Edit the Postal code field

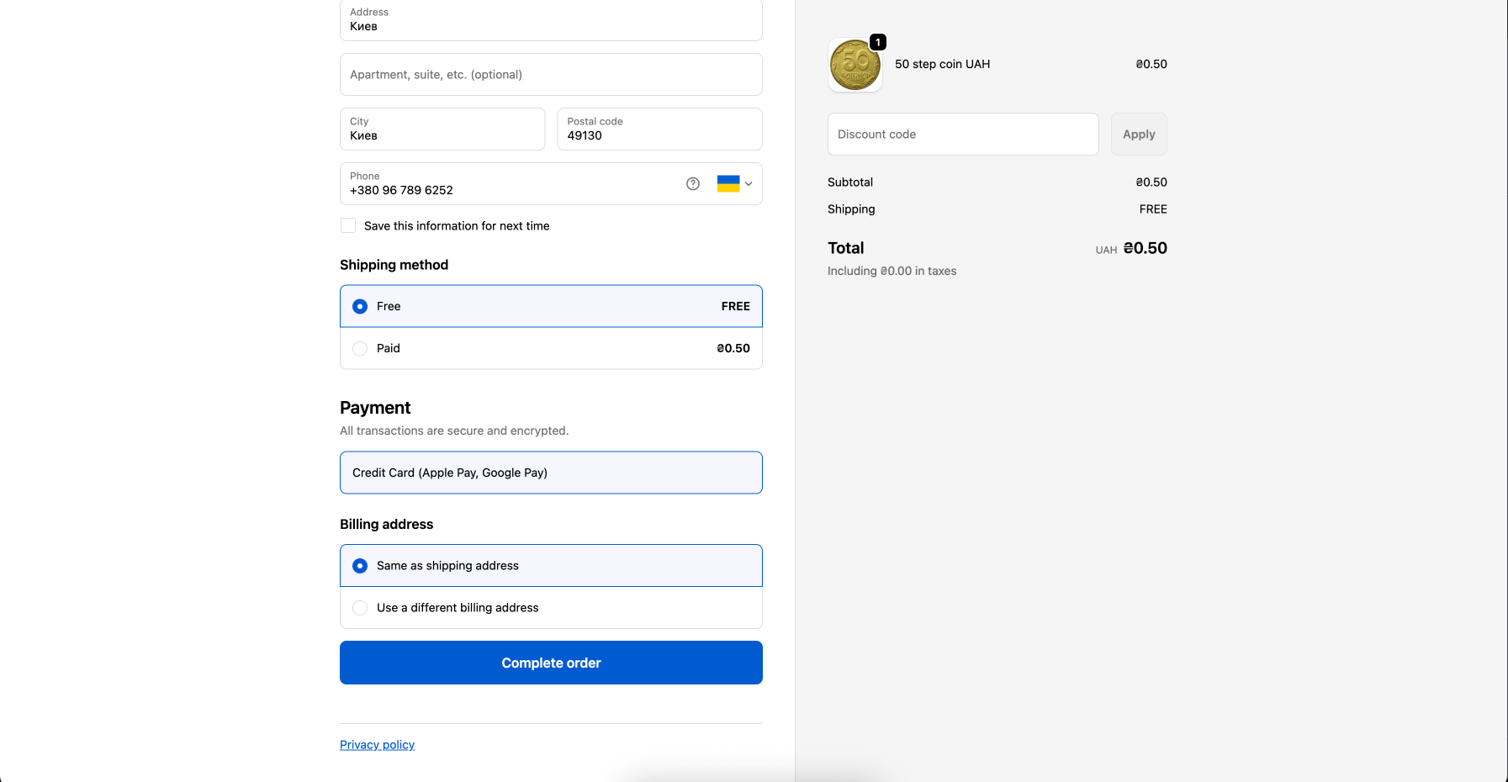tap(659, 129)
